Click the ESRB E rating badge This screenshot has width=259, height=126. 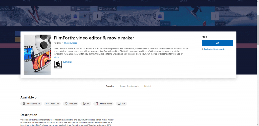(x=58, y=65)
